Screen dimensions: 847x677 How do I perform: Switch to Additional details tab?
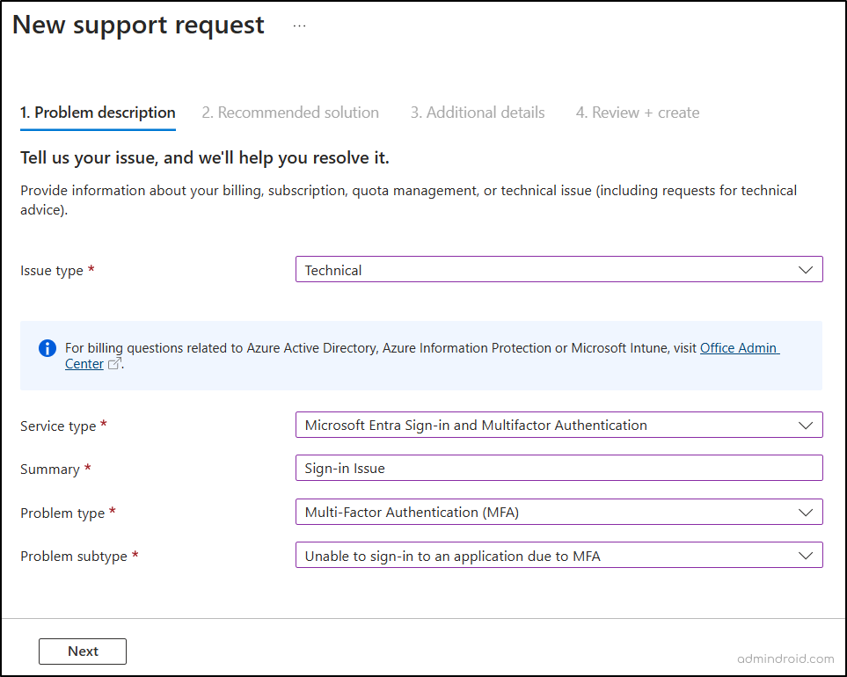pyautogui.click(x=478, y=113)
